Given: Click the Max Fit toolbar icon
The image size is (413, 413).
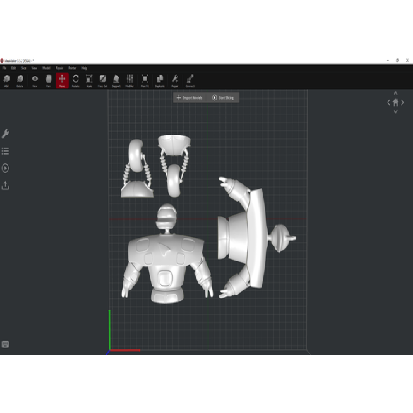Looking at the screenshot, I should (145, 80).
